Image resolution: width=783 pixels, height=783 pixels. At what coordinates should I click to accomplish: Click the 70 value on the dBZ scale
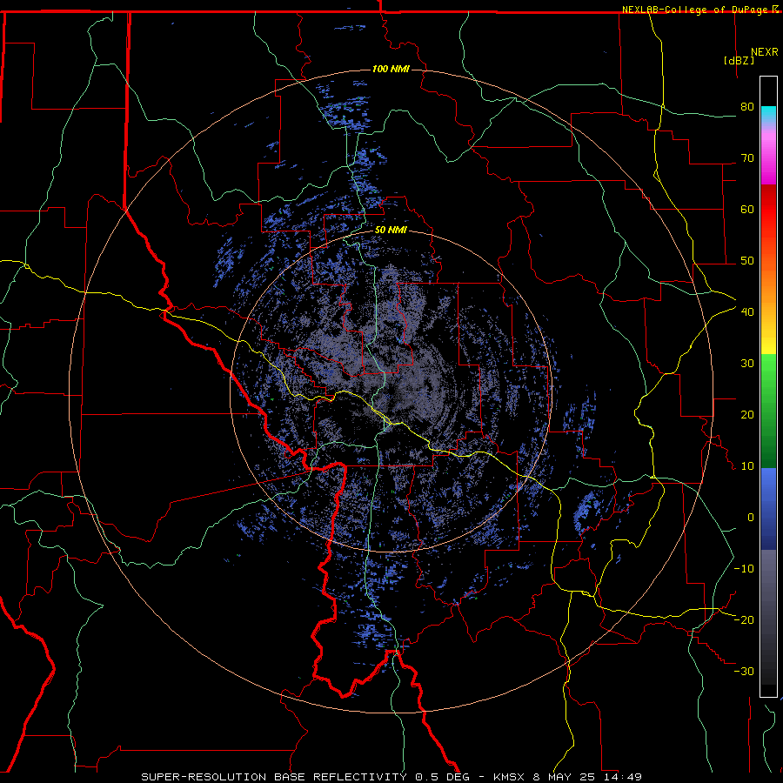click(x=747, y=158)
